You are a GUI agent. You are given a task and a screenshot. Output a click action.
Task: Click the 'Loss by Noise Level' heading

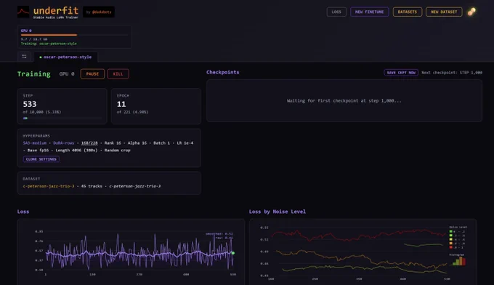tap(278, 212)
